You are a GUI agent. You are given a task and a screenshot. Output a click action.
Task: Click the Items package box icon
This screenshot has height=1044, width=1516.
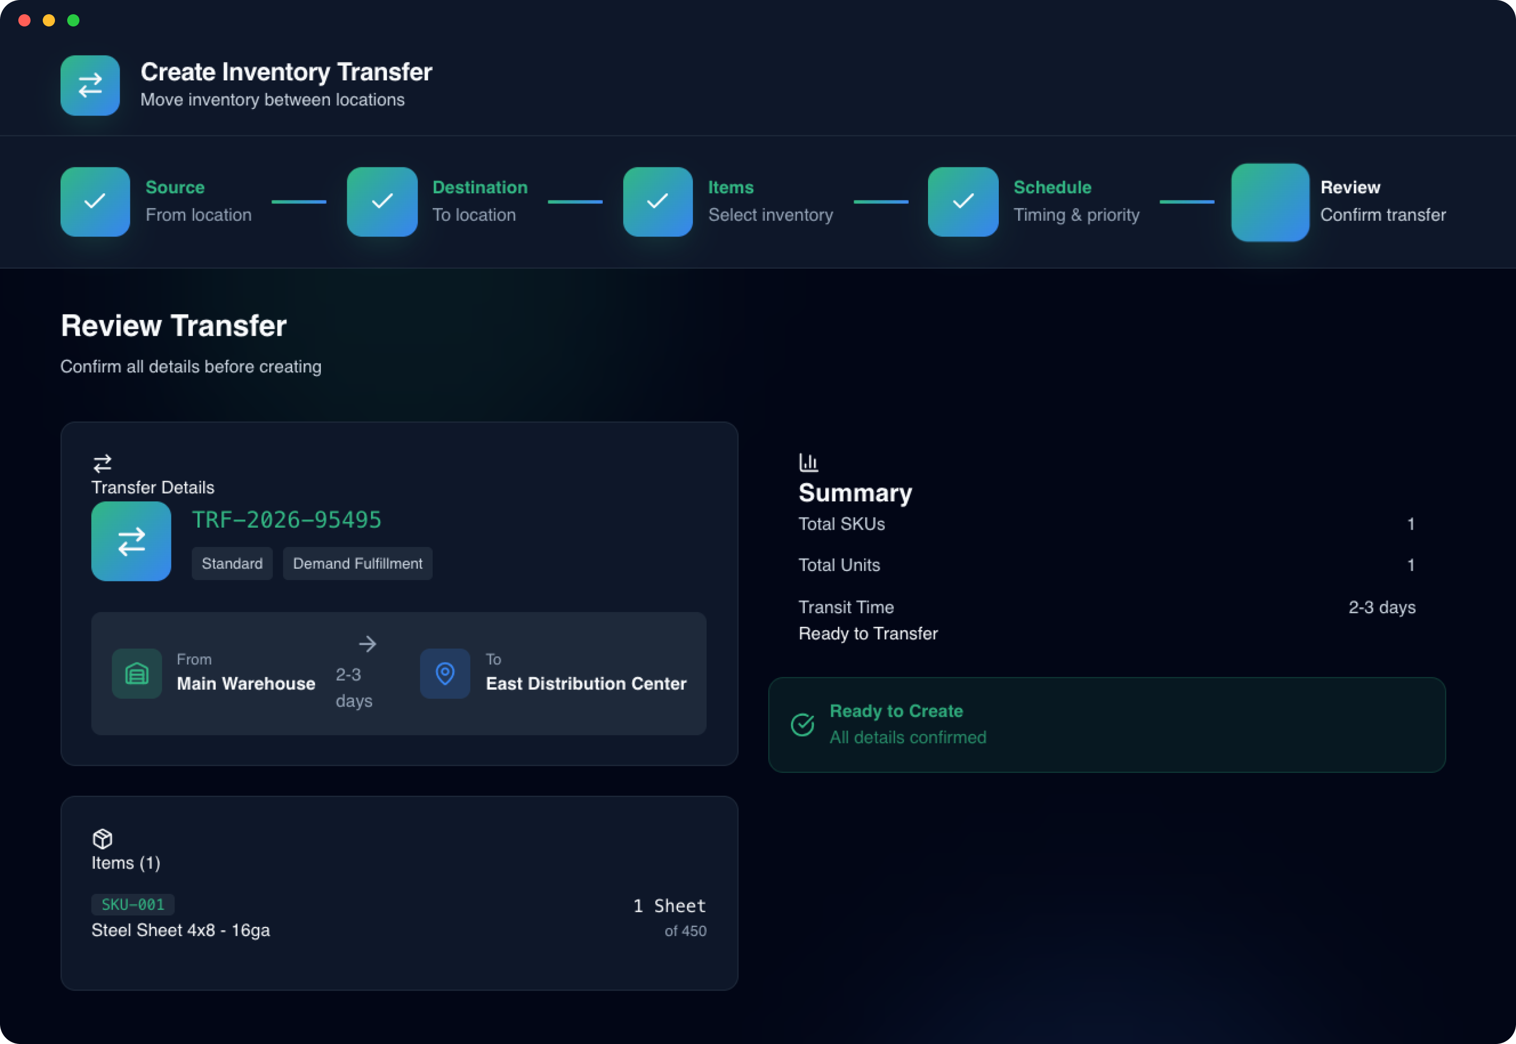103,838
